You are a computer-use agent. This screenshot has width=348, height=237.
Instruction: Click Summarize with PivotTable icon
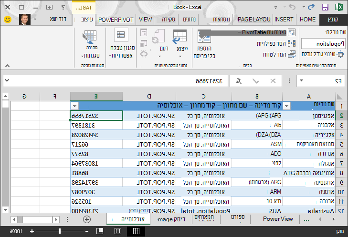click(x=292, y=32)
